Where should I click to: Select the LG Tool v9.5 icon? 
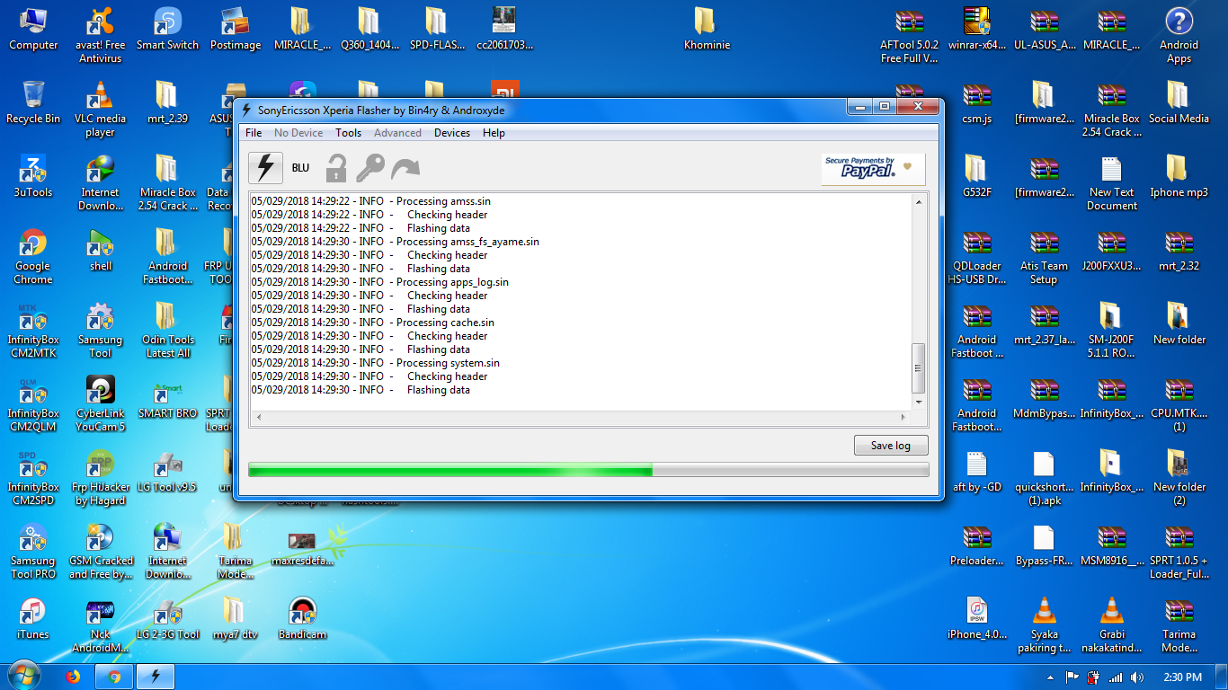tap(168, 471)
